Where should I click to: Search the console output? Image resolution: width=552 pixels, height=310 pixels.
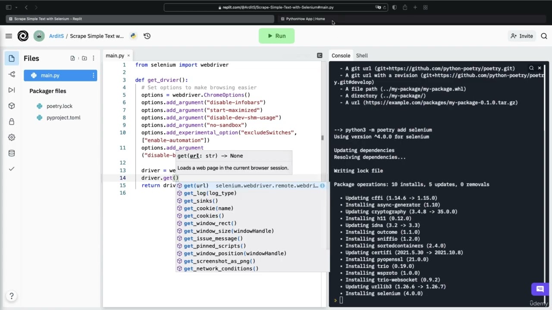[x=531, y=68]
